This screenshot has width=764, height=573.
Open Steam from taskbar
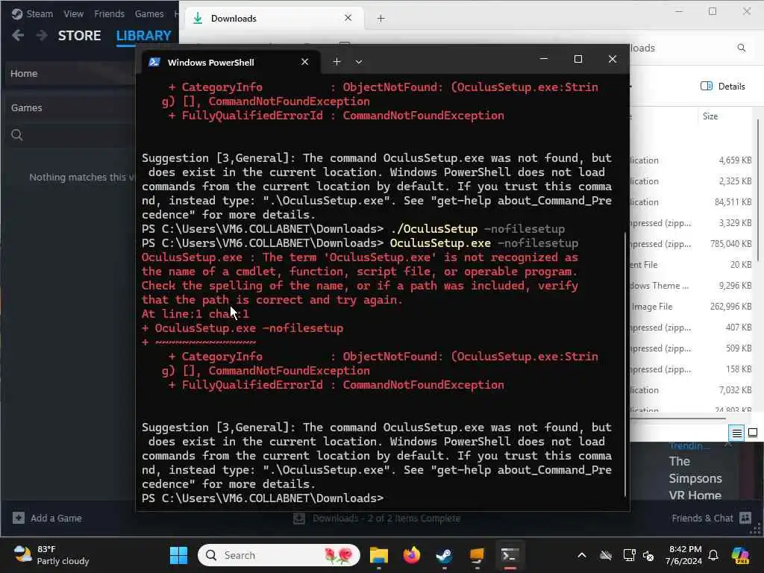(444, 555)
